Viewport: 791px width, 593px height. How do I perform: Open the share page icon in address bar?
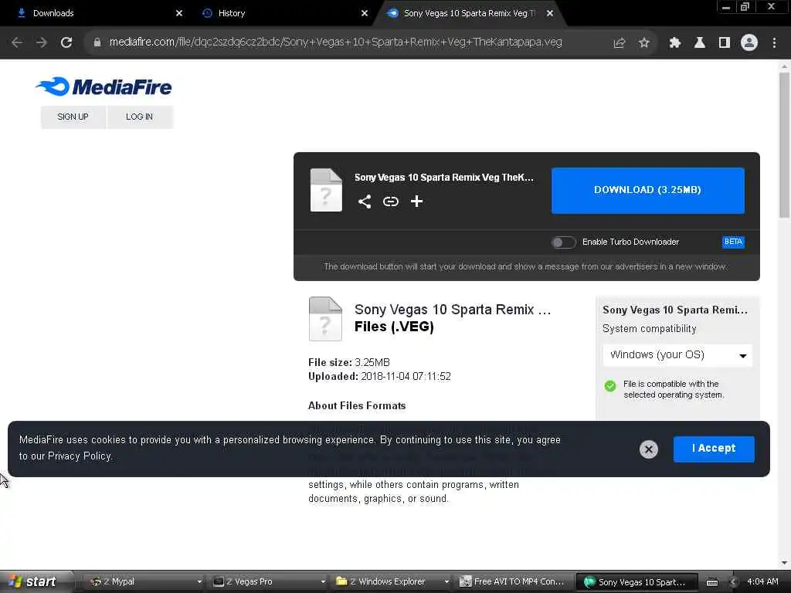(x=620, y=43)
